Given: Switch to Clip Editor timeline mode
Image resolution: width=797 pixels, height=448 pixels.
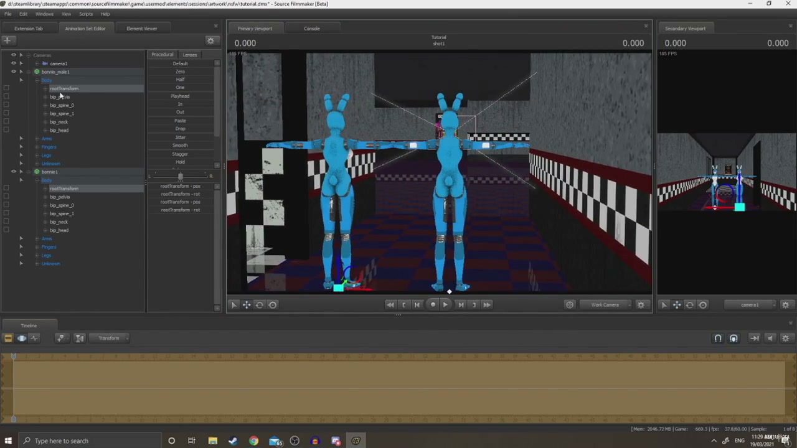Looking at the screenshot, I should click(x=8, y=338).
